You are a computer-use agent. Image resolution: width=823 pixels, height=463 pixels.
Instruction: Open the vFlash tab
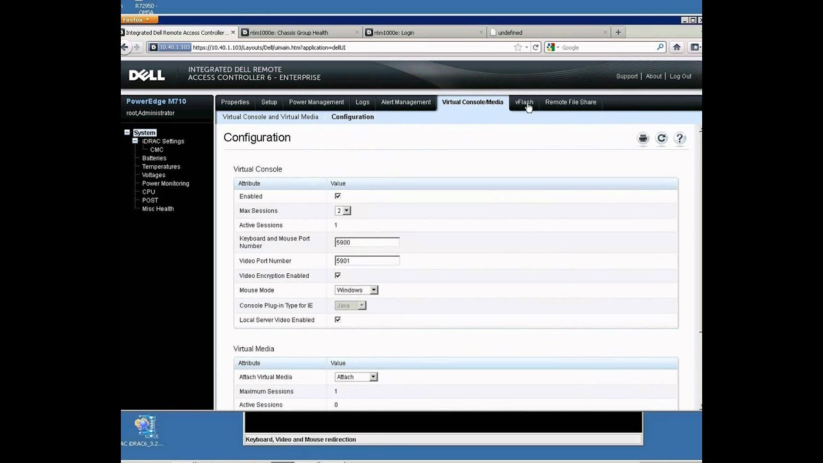pos(524,102)
